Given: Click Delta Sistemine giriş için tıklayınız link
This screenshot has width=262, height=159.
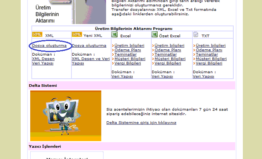Looking at the screenshot, I should 141,123.
